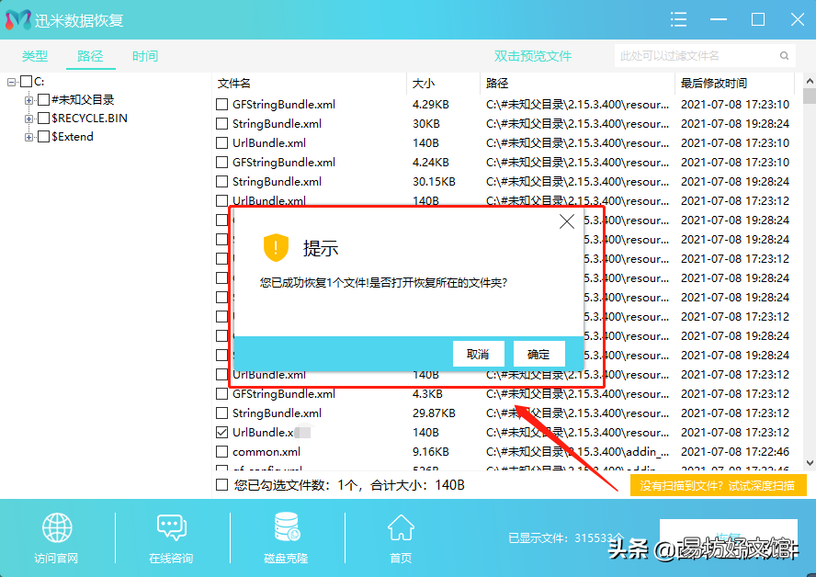
Task: Click the yellow shield warning icon
Action: (x=276, y=248)
